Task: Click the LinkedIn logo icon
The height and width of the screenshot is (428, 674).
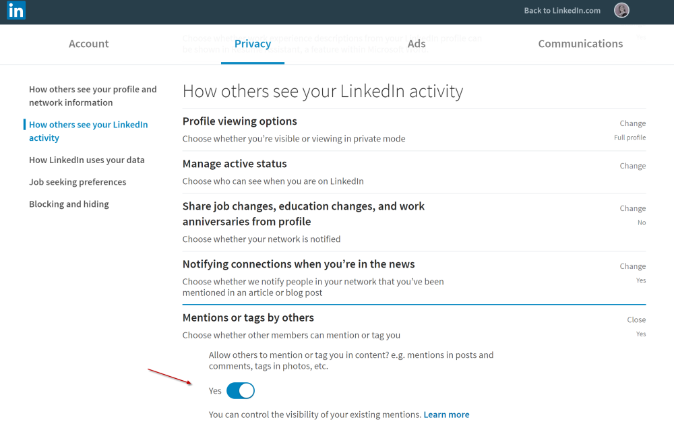Action: pos(16,10)
